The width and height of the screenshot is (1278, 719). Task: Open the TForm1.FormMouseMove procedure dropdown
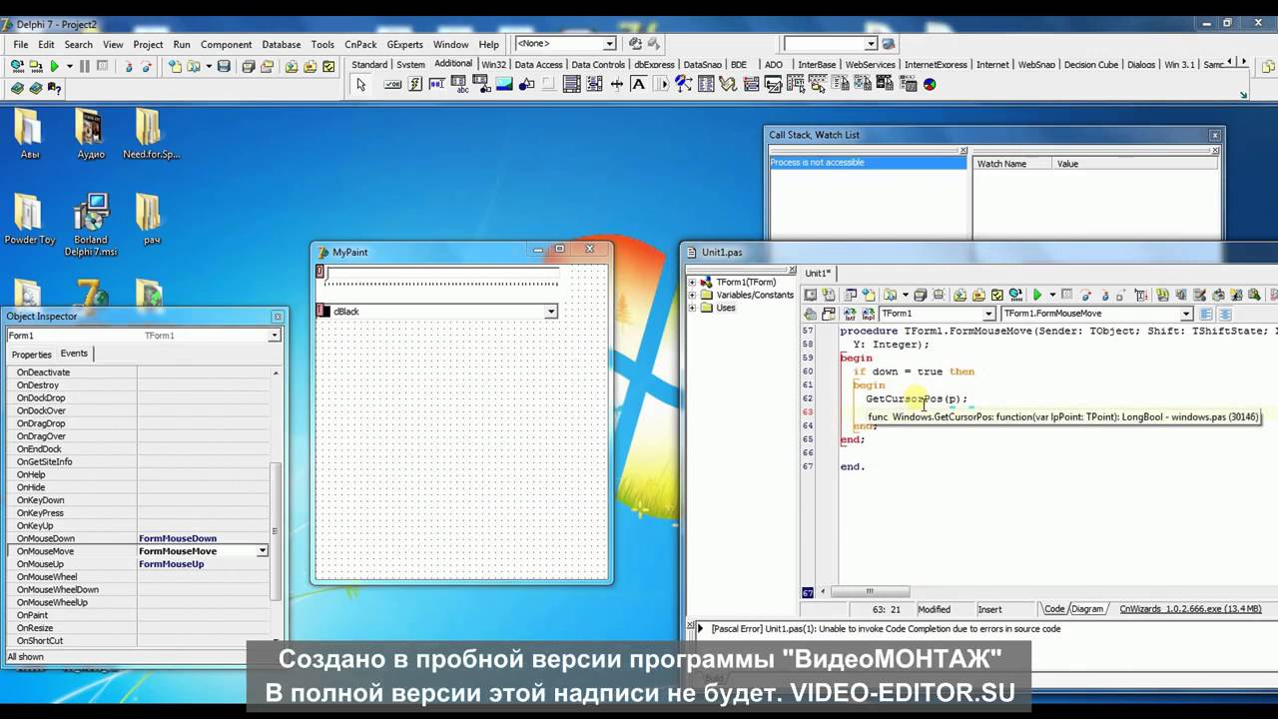click(1186, 314)
